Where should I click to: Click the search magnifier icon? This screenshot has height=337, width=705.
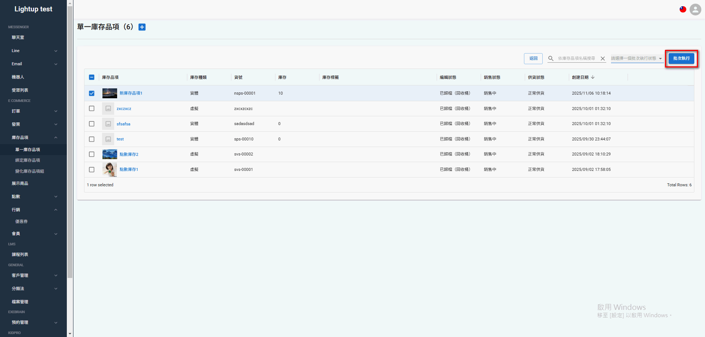pyautogui.click(x=551, y=58)
